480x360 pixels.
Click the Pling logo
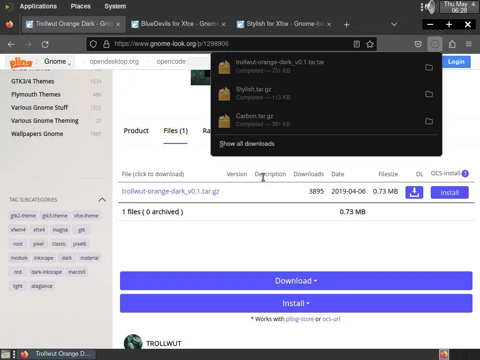21,62
